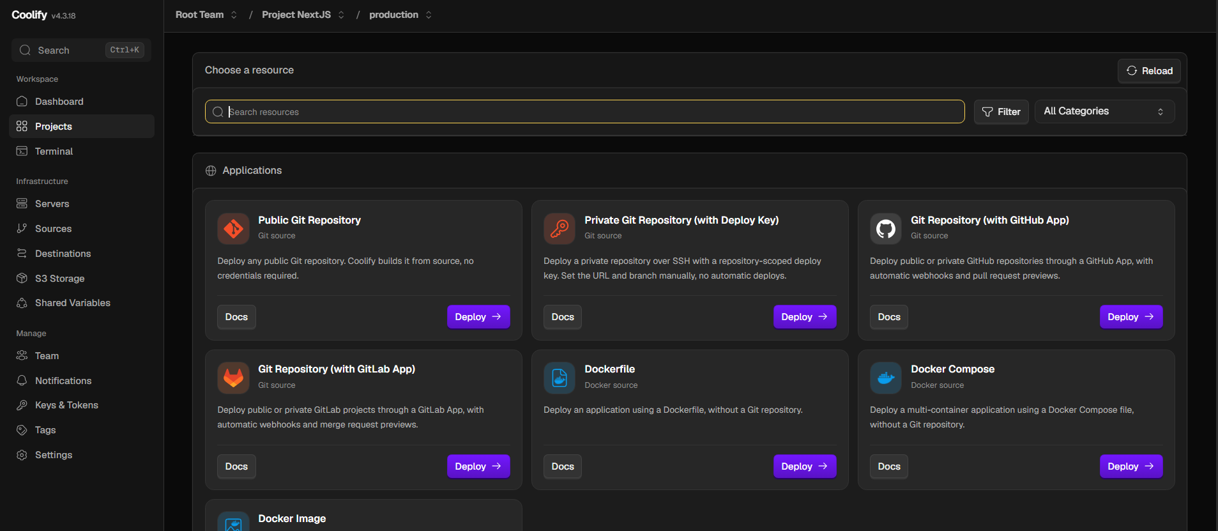Click the Shared Variables icon

pos(22,303)
